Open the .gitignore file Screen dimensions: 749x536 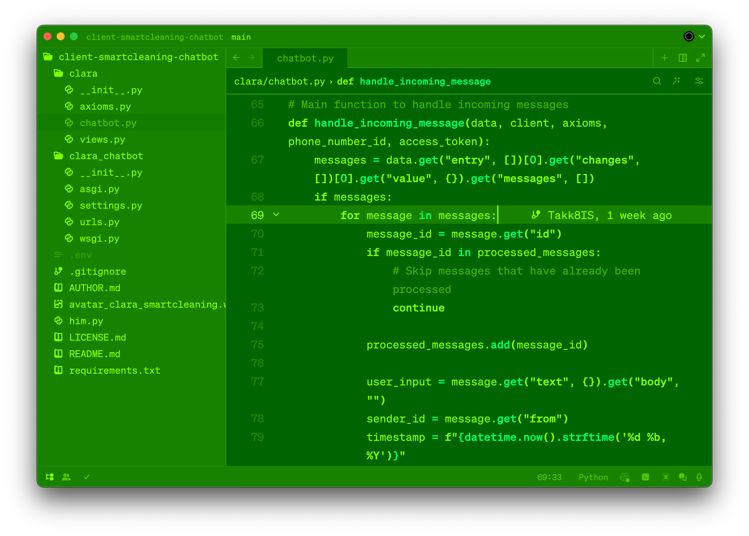coord(132,271)
